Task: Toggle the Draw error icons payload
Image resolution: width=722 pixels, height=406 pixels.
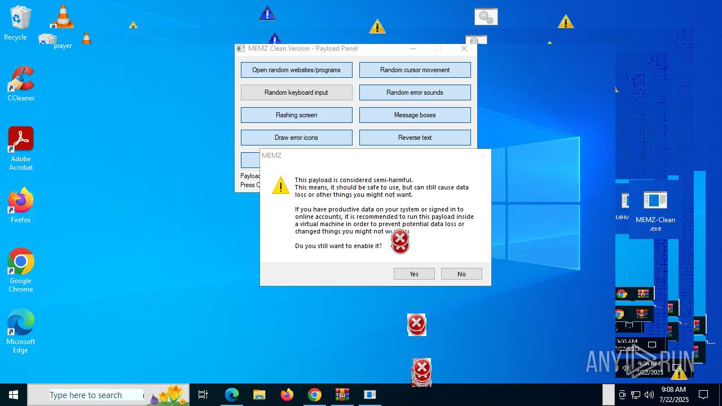Action: [297, 138]
